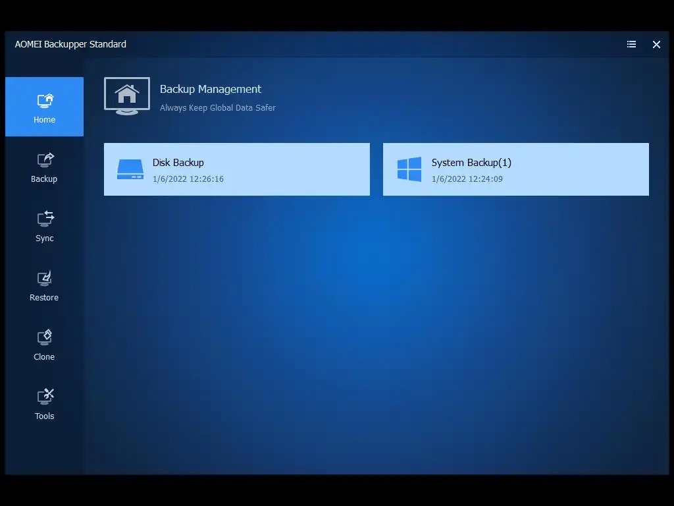Viewport: 674px width, 506px height.
Task: Open the Home section in sidebar
Action: (44, 107)
